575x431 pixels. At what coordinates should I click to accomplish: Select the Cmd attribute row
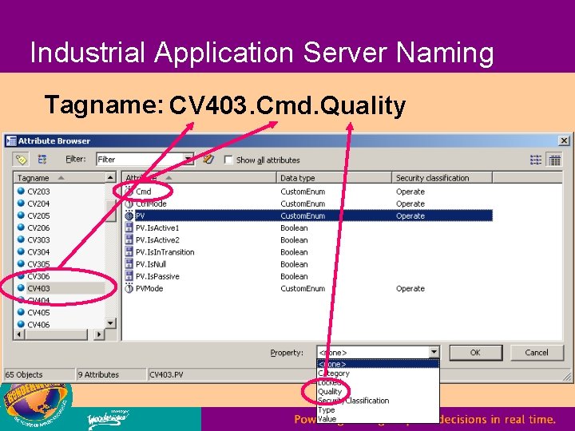point(308,192)
